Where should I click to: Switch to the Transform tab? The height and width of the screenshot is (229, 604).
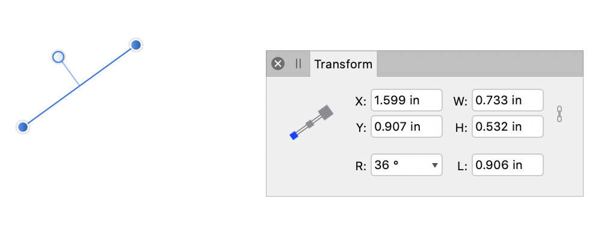[x=344, y=64]
